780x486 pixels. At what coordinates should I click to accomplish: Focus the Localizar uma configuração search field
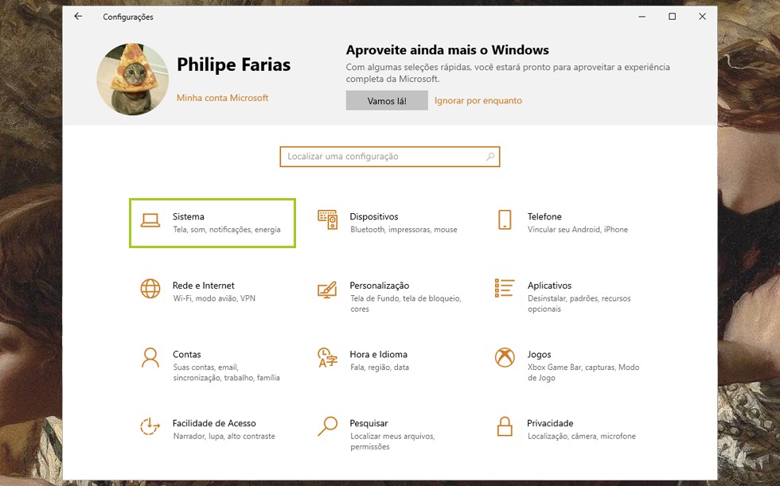point(382,157)
